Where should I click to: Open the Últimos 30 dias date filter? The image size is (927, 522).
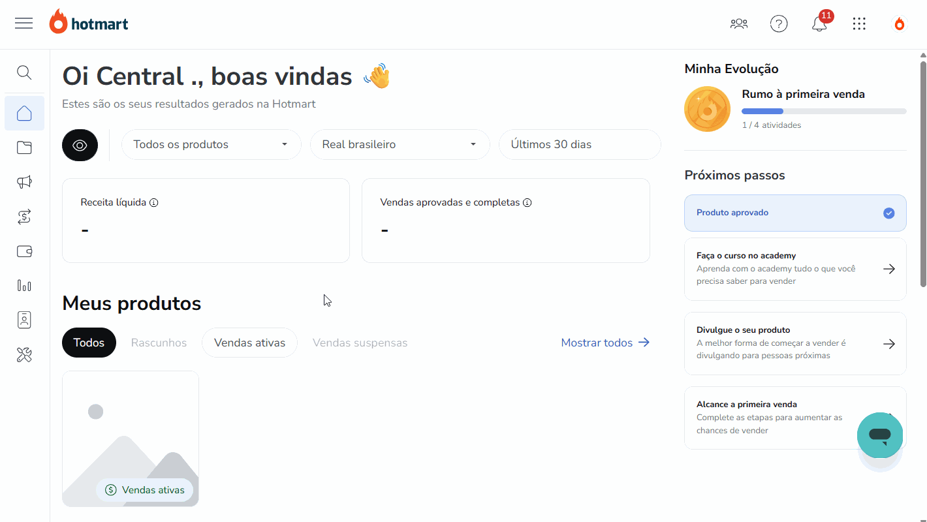(x=580, y=145)
